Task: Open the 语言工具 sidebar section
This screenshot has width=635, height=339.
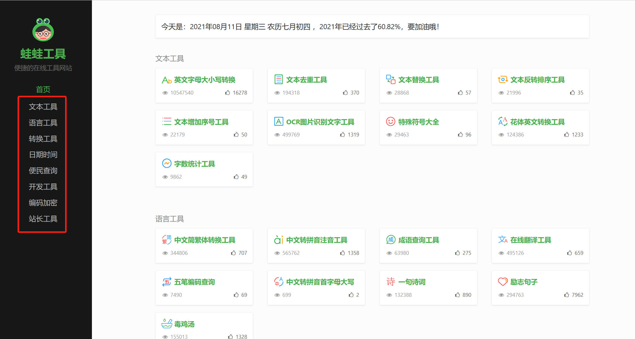Action: click(43, 123)
